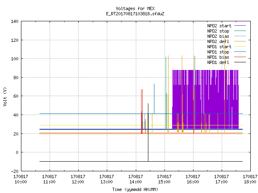Click the 40 y-axis tick value
The height and width of the screenshot is (193, 258).
16,115
